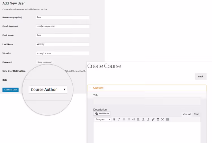Switch to the Text editor tab
This screenshot has height=143, width=212.
tap(196, 114)
